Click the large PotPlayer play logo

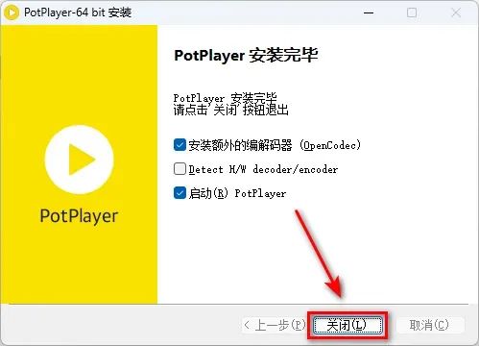point(79,160)
